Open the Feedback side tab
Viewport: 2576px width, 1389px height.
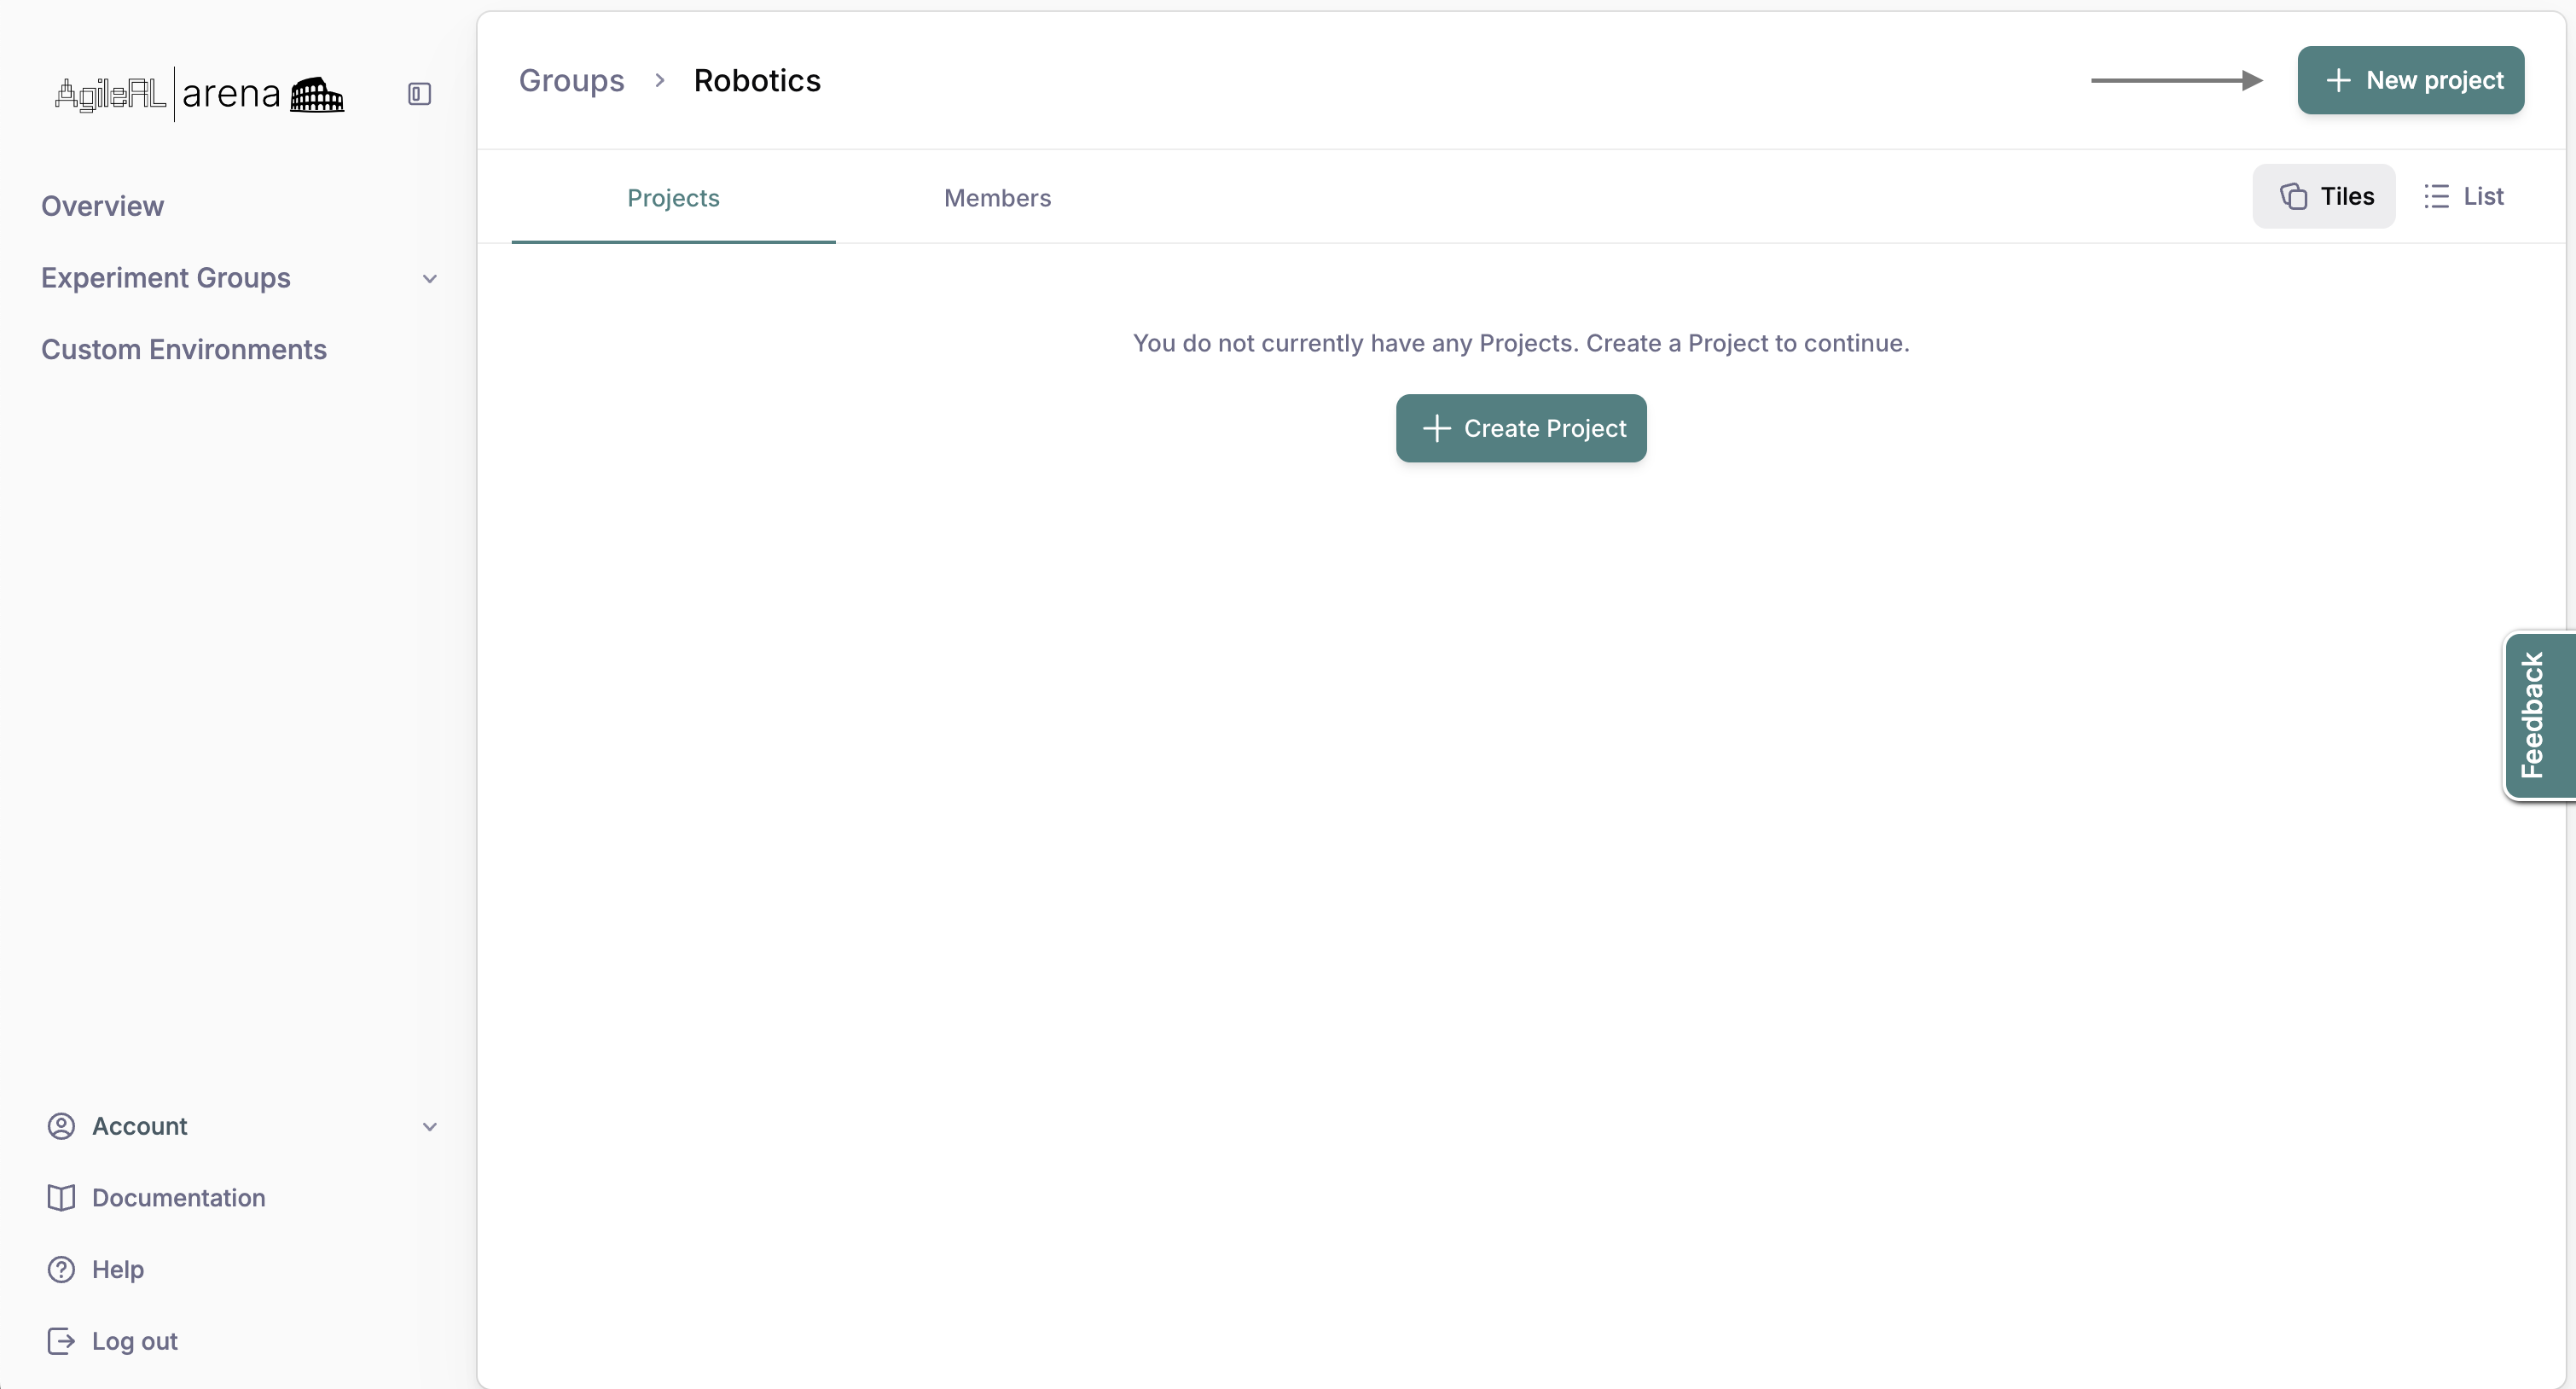(2540, 715)
